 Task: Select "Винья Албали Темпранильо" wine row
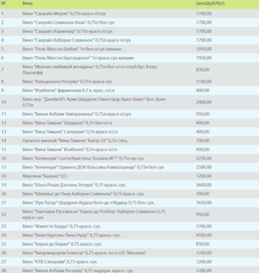click(x=129, y=114)
